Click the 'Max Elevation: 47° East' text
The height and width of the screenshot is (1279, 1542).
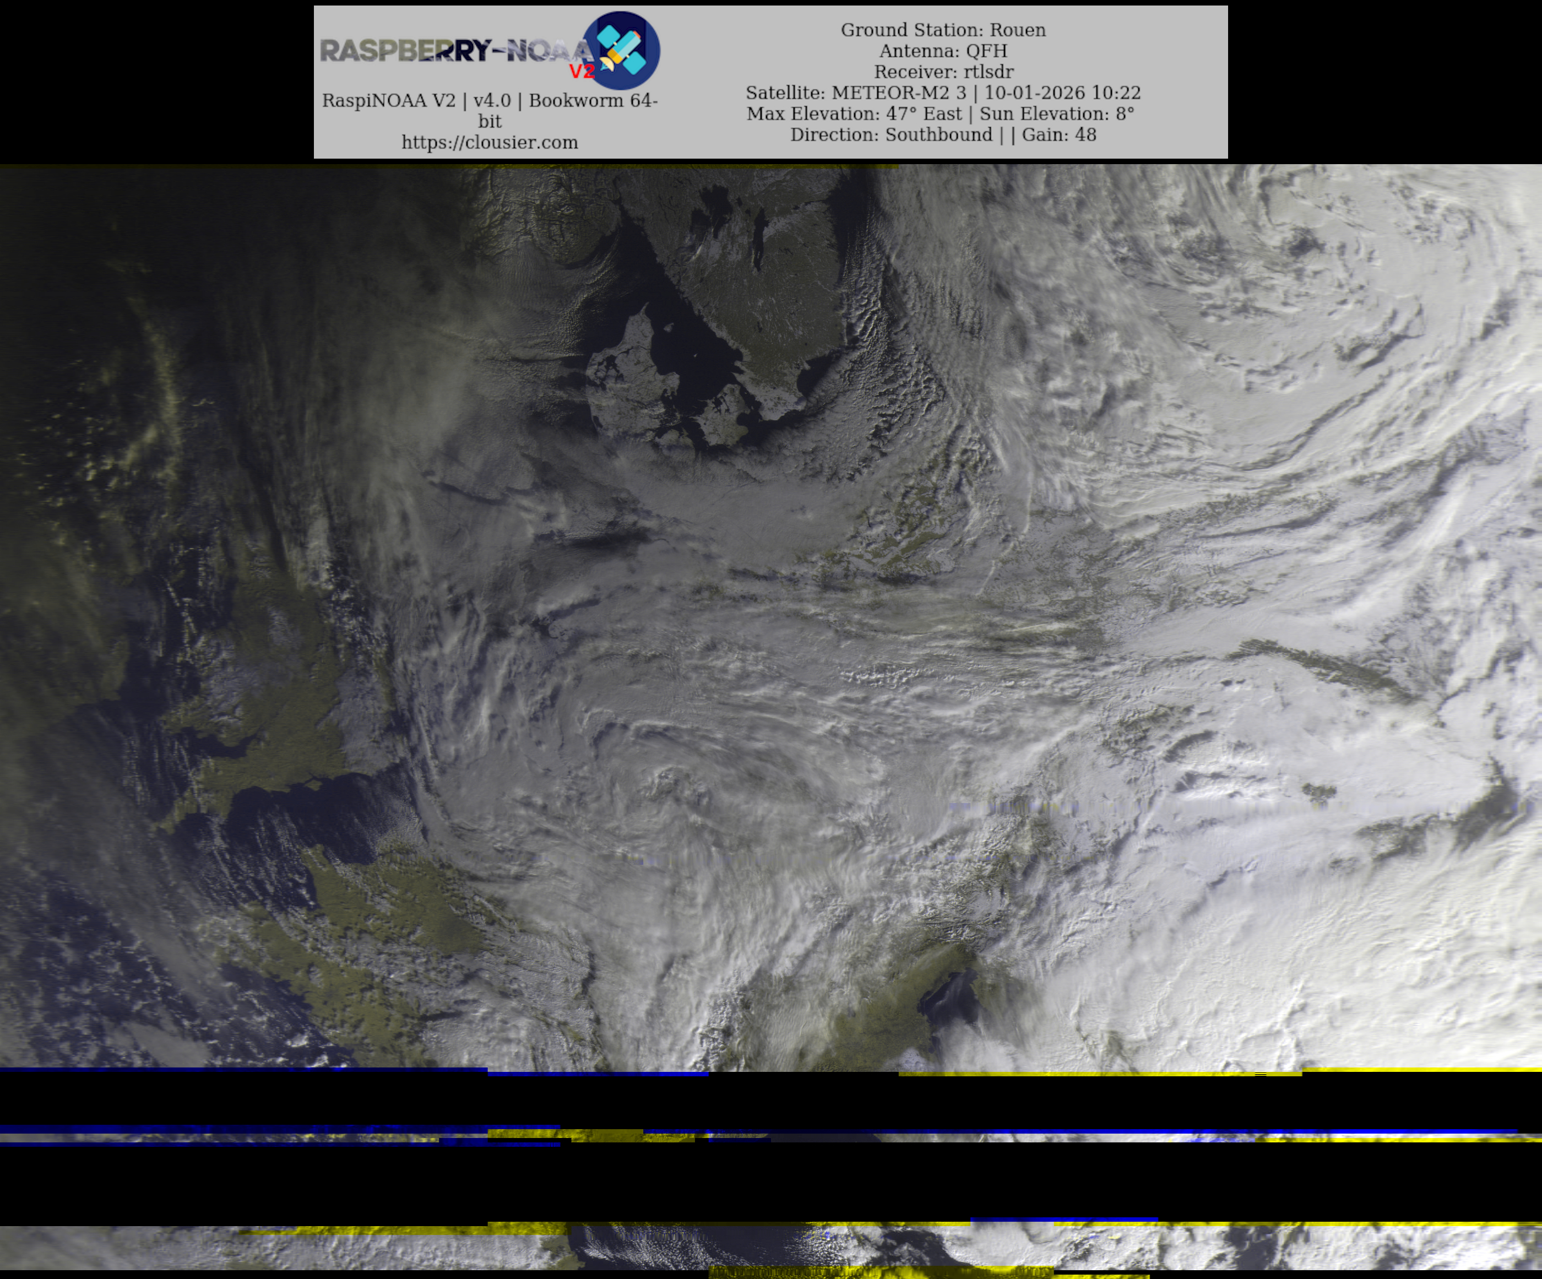(x=853, y=114)
